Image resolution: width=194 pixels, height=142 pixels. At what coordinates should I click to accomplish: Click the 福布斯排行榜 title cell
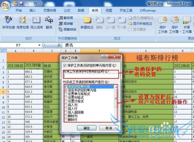(x=157, y=57)
